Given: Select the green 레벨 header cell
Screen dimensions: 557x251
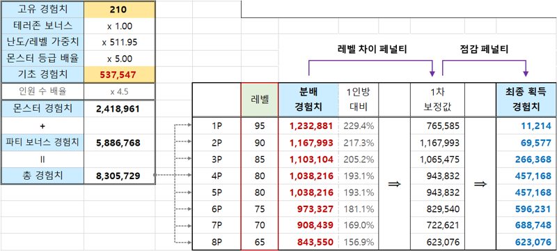Looking at the screenshot, I should [260, 100].
